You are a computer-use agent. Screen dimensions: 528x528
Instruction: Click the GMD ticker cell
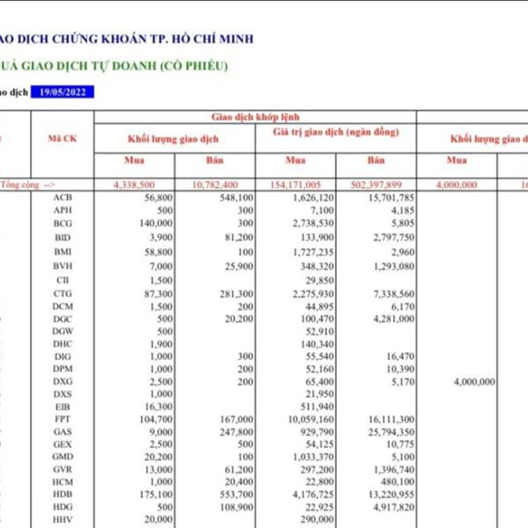coord(62,457)
